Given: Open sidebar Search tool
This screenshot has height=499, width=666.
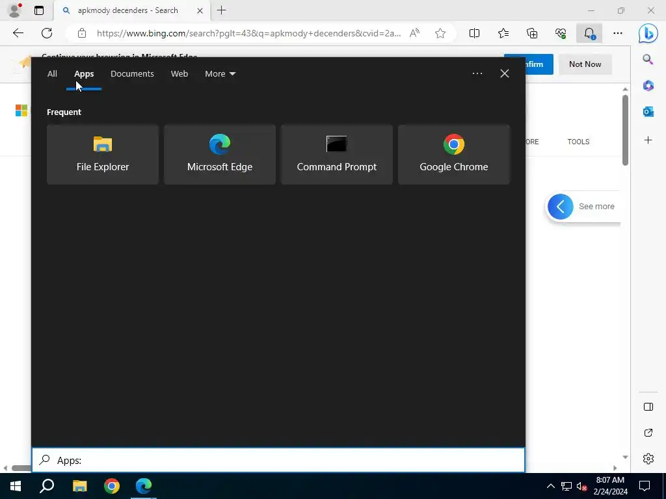Looking at the screenshot, I should tap(648, 59).
